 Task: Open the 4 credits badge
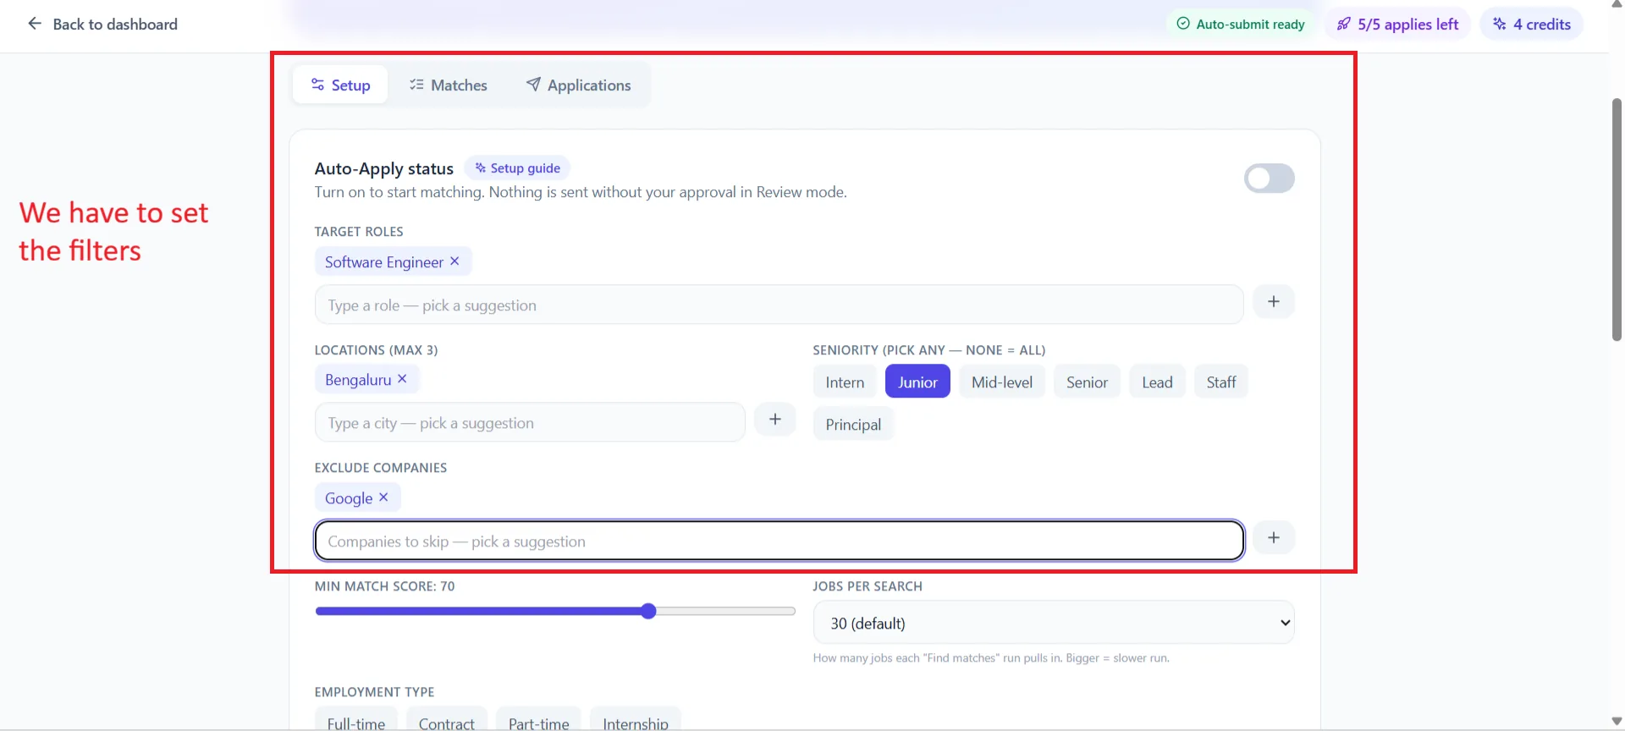click(1531, 25)
